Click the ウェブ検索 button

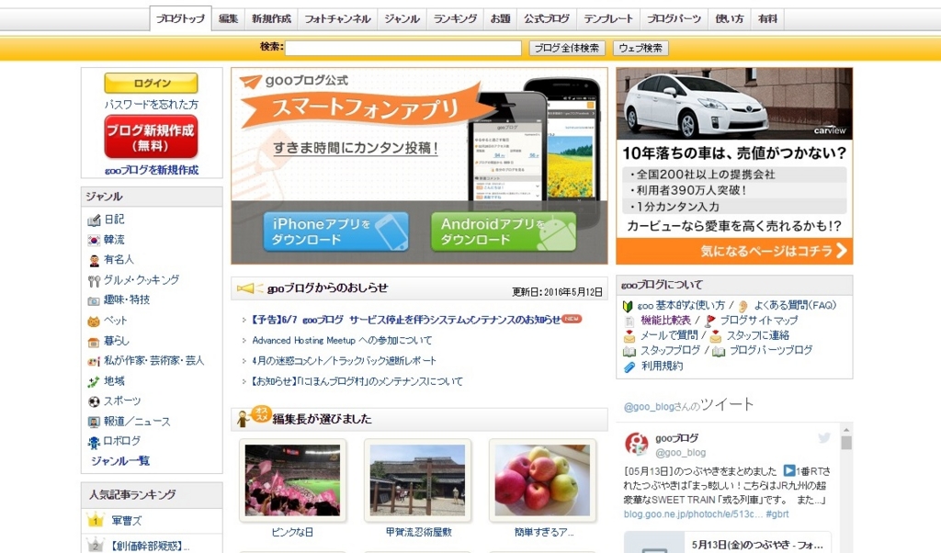pos(641,48)
